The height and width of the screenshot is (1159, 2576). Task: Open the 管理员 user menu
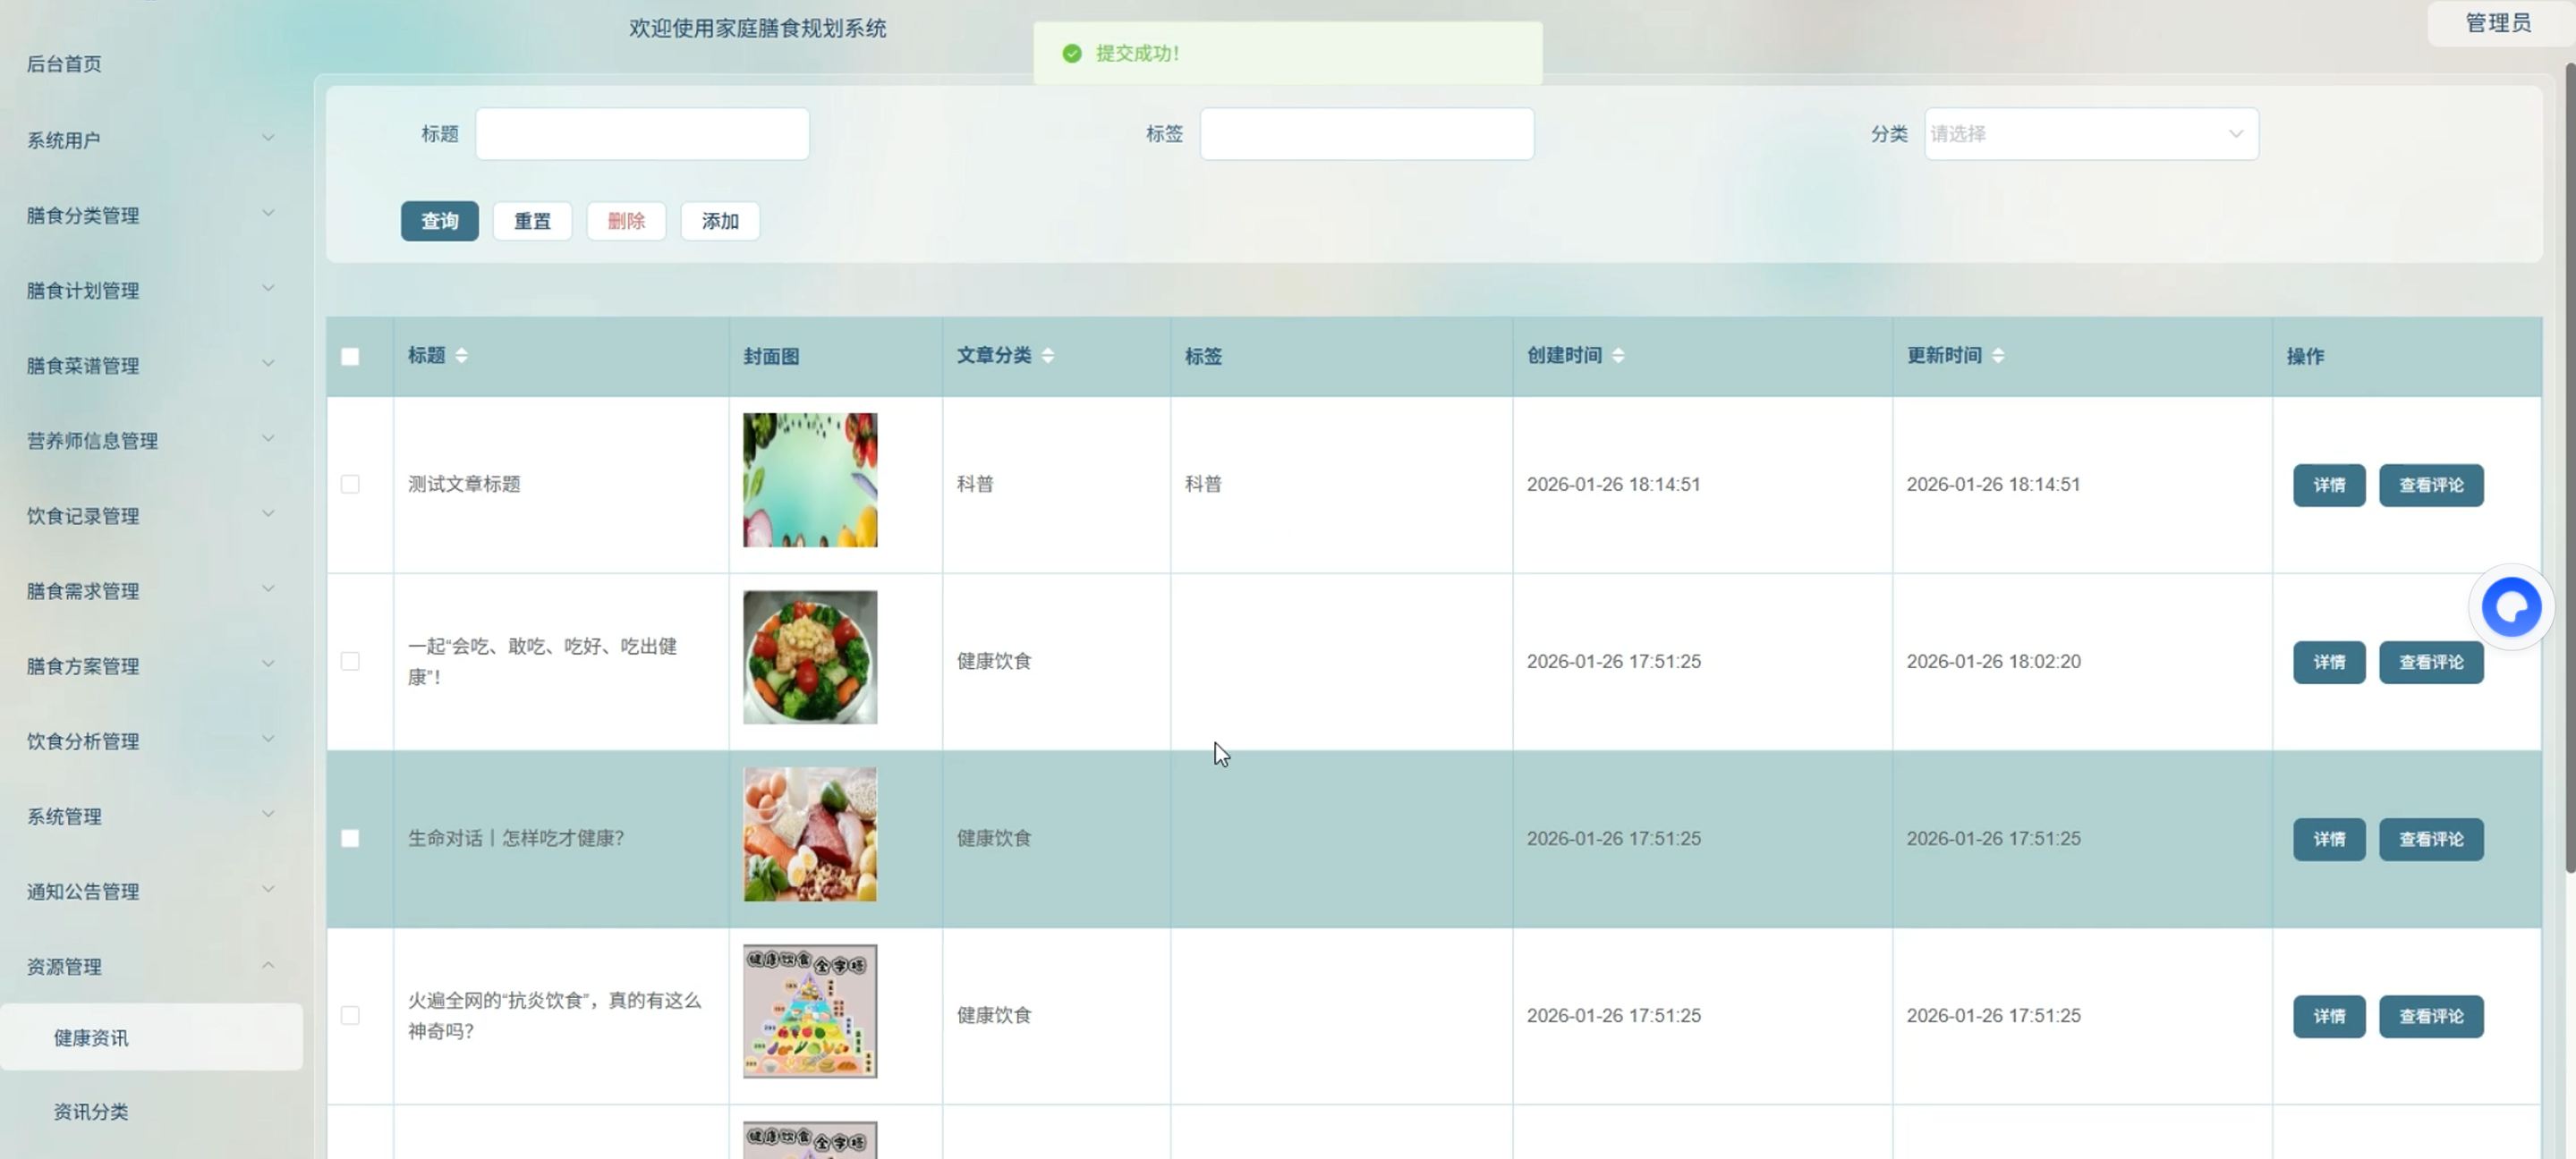click(x=2497, y=23)
